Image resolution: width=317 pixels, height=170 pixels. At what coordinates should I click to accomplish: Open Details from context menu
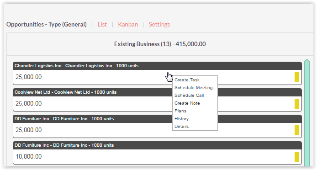tap(181, 127)
